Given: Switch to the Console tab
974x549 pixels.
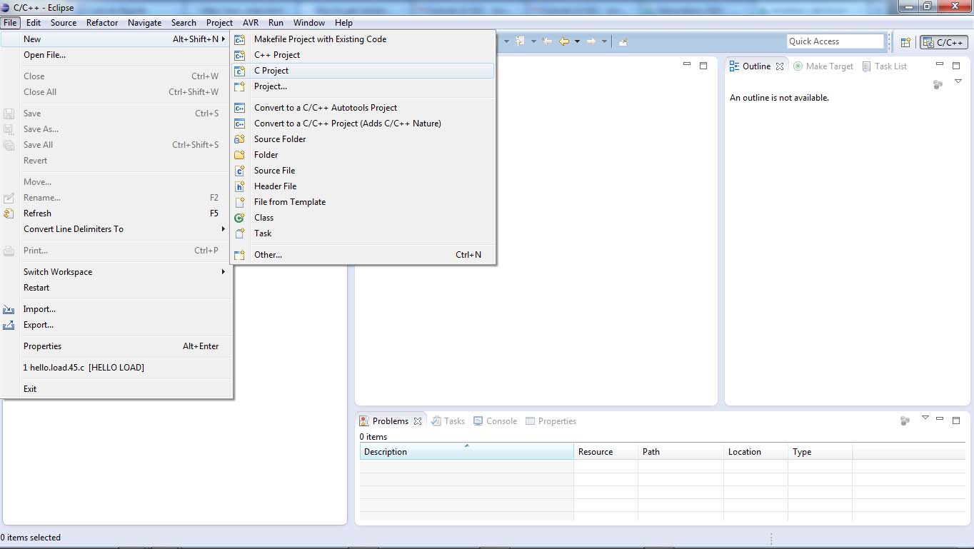Looking at the screenshot, I should coord(495,421).
